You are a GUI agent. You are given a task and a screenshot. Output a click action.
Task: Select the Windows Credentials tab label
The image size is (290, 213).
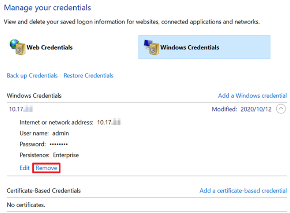point(189,47)
